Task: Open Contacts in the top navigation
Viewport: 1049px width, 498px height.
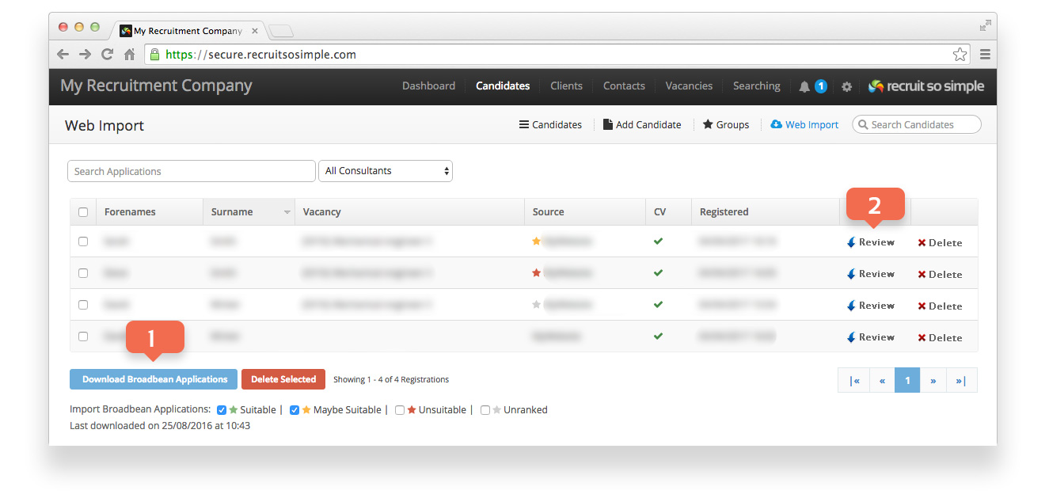Action: [x=624, y=86]
